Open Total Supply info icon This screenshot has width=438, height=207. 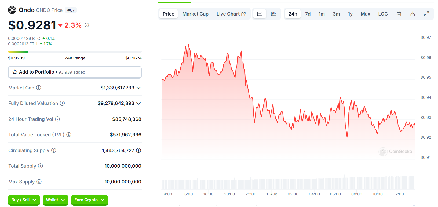tap(40, 166)
